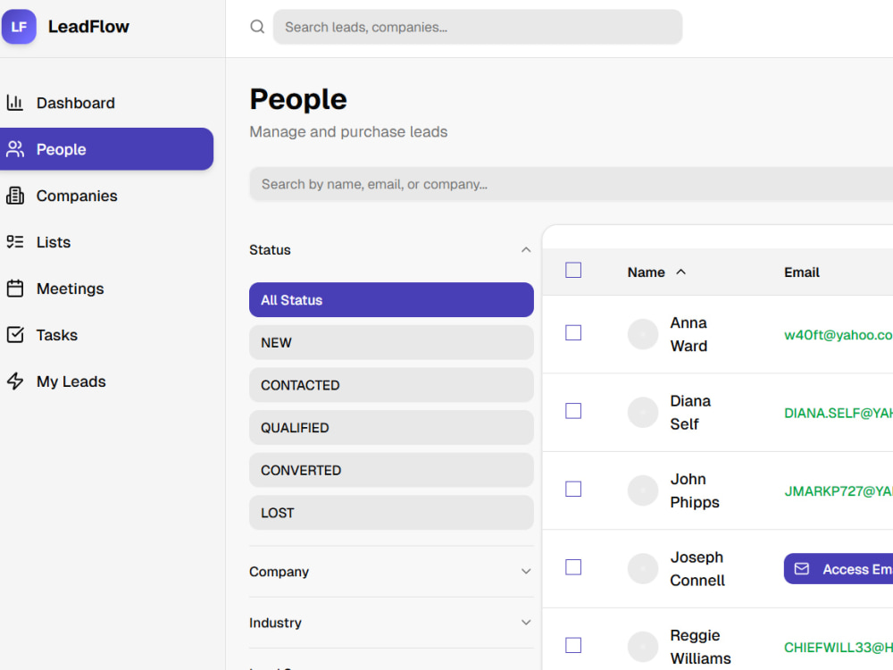Click the LeadFlow brand name

[x=88, y=27]
